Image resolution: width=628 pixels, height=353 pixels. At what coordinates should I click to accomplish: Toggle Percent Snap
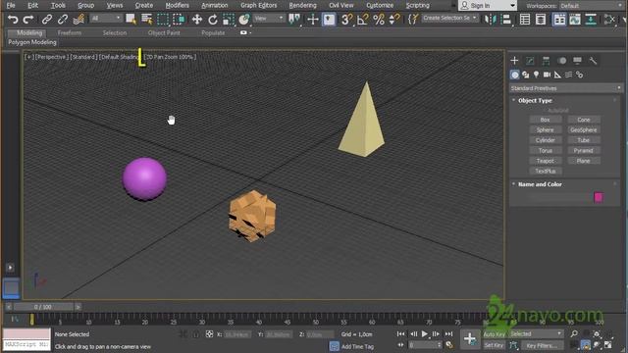tap(379, 19)
